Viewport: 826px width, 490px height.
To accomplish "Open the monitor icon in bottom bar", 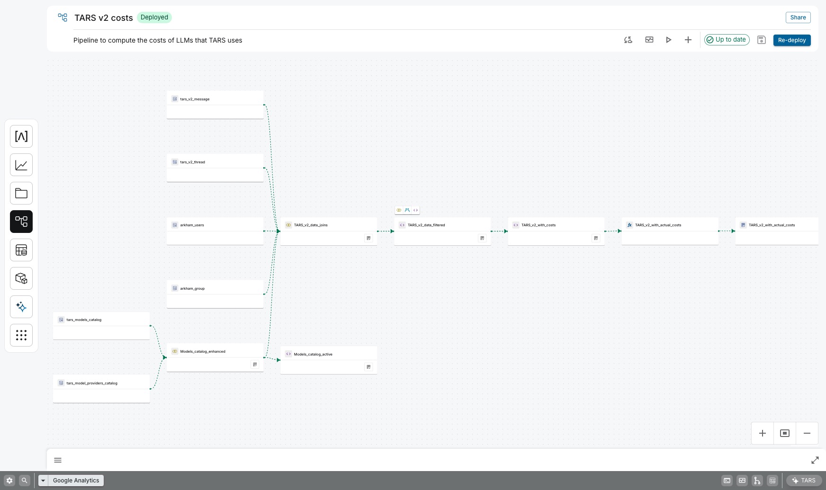I will pos(742,481).
